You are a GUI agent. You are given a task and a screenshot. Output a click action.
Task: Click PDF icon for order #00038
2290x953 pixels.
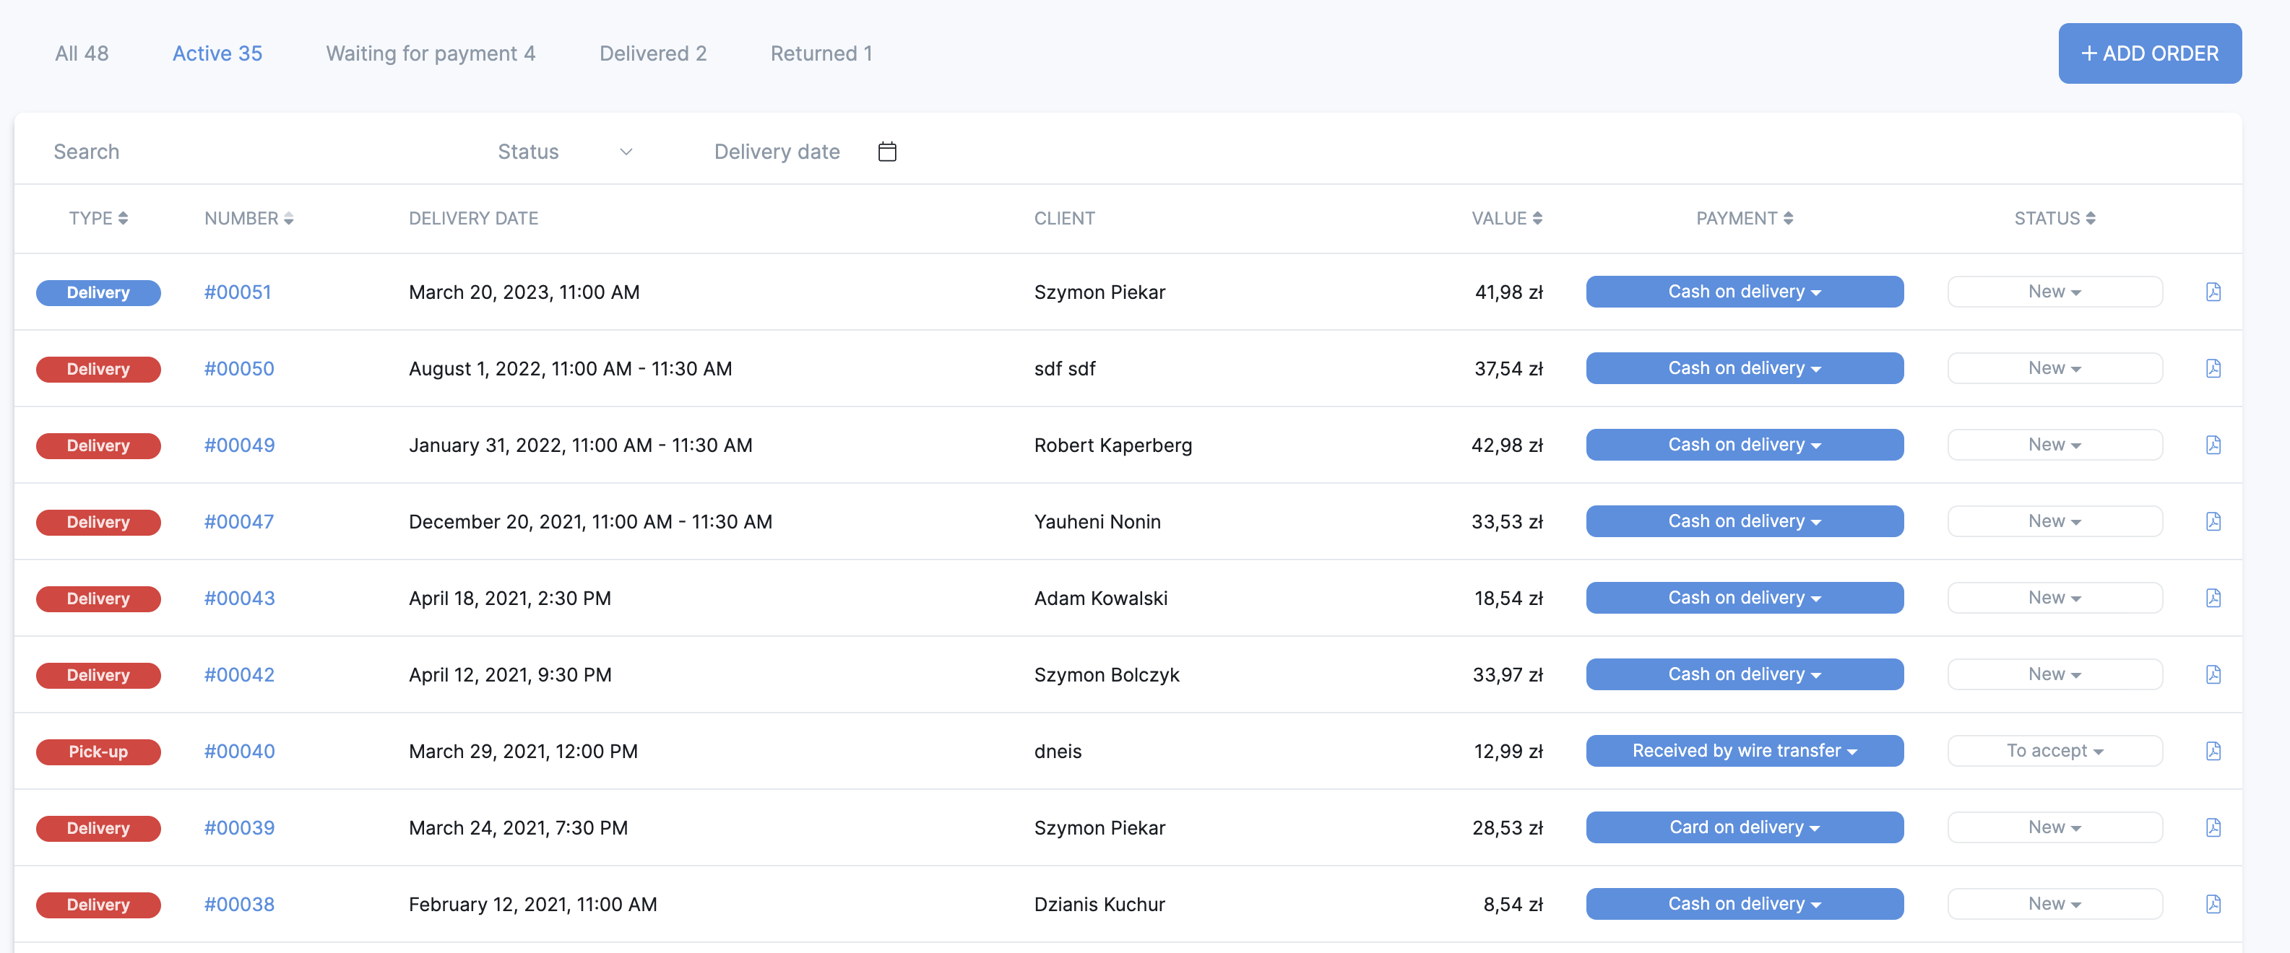point(2213,903)
